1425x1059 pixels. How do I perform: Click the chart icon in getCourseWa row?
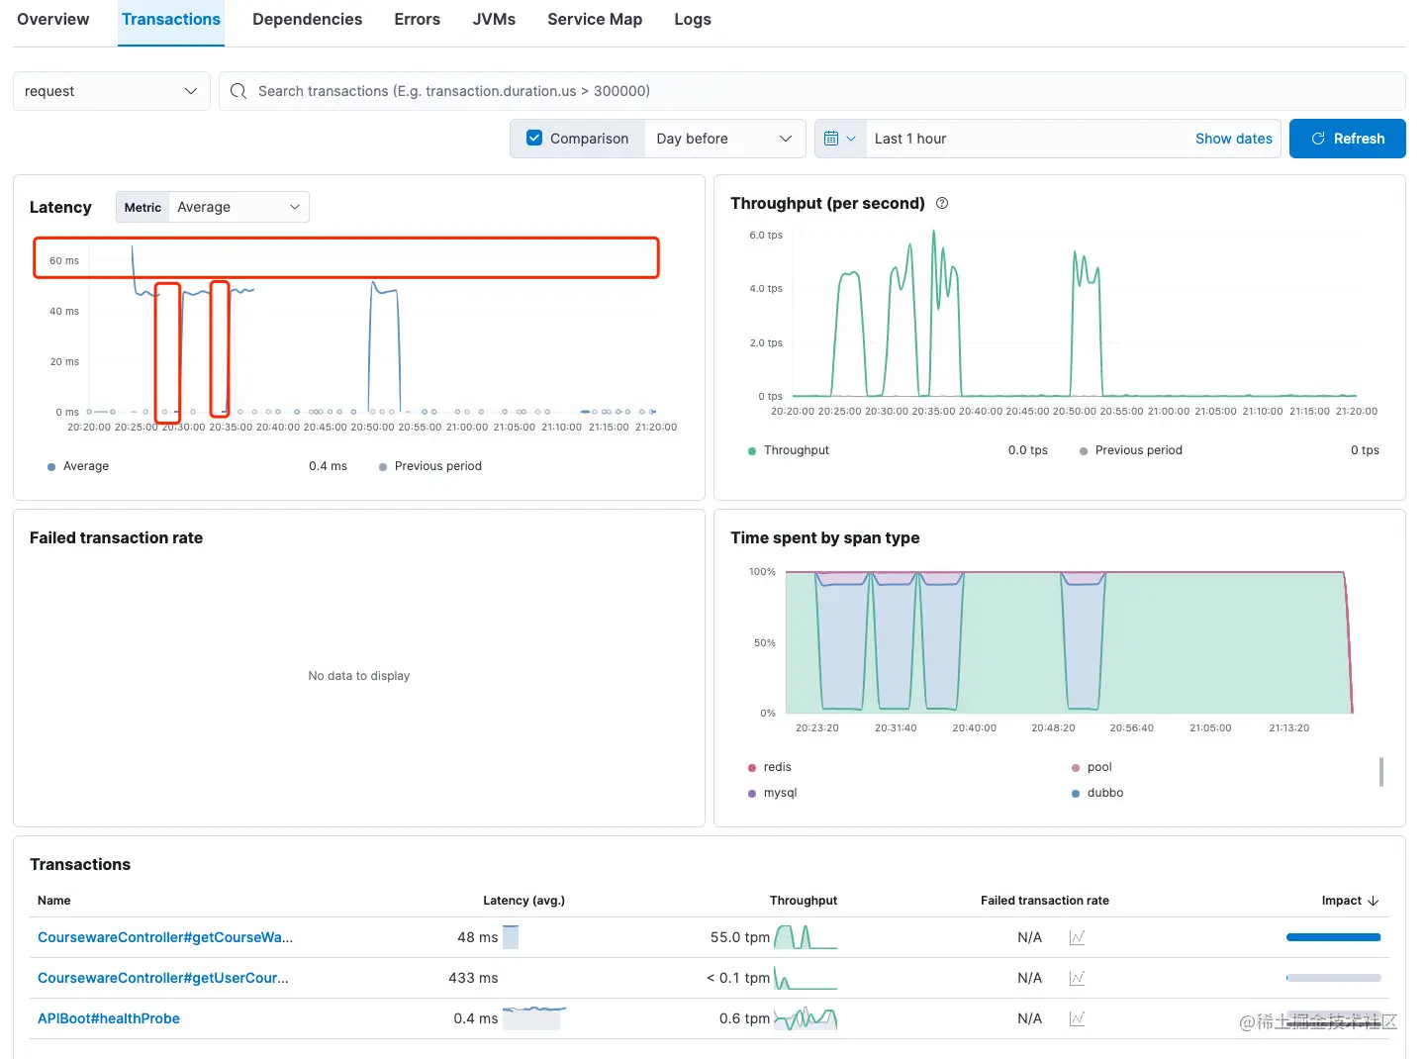pyautogui.click(x=1078, y=937)
